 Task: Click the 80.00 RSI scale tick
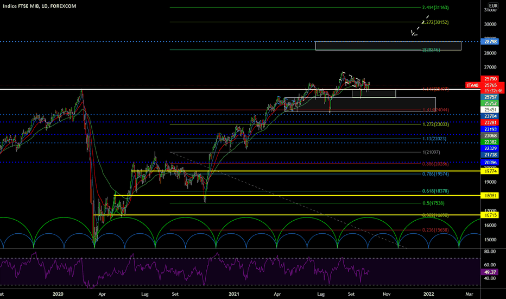coord(490,252)
